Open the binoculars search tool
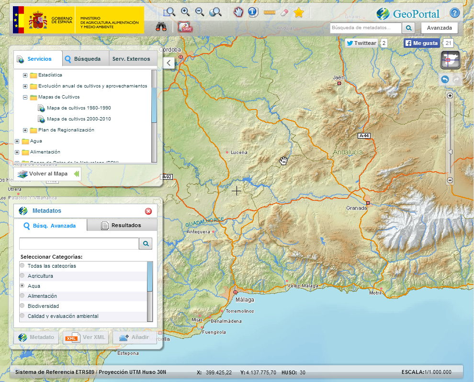Viewport: 474px width, 382px height. [x=161, y=27]
